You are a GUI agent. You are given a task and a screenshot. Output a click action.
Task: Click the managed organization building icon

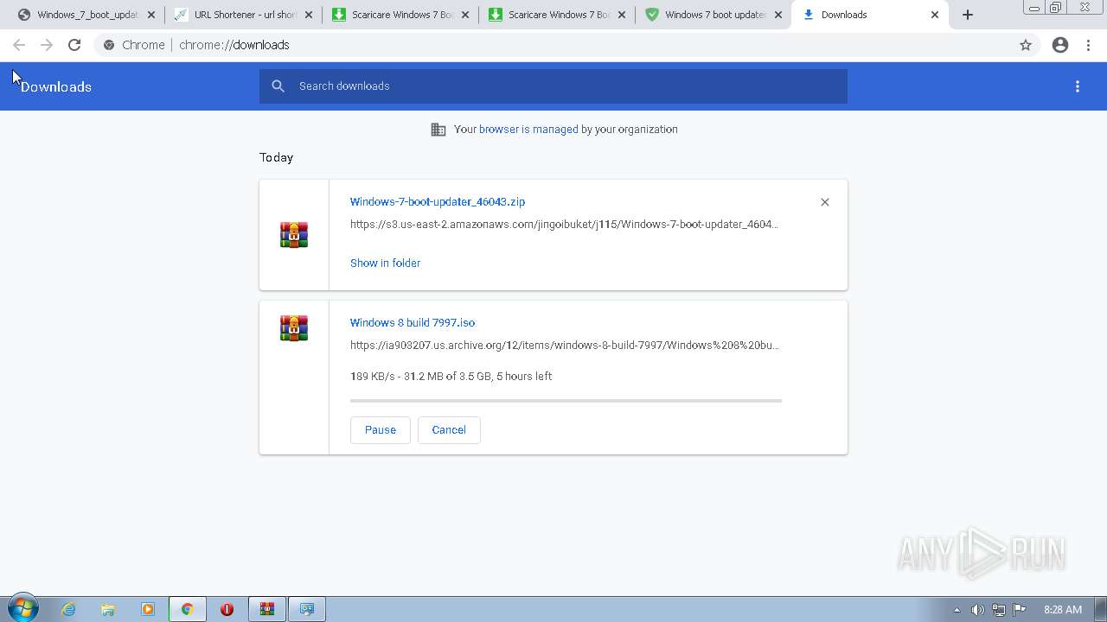click(438, 130)
